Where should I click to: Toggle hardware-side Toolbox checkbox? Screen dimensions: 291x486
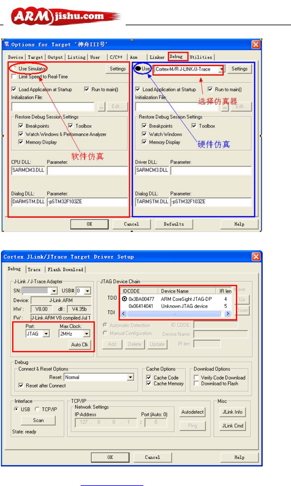[x=194, y=126]
